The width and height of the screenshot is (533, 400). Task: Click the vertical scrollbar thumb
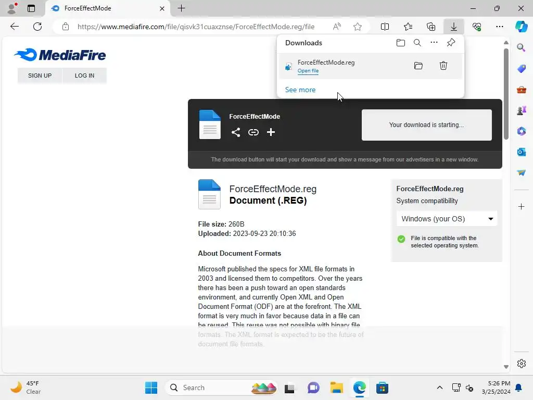[506, 94]
